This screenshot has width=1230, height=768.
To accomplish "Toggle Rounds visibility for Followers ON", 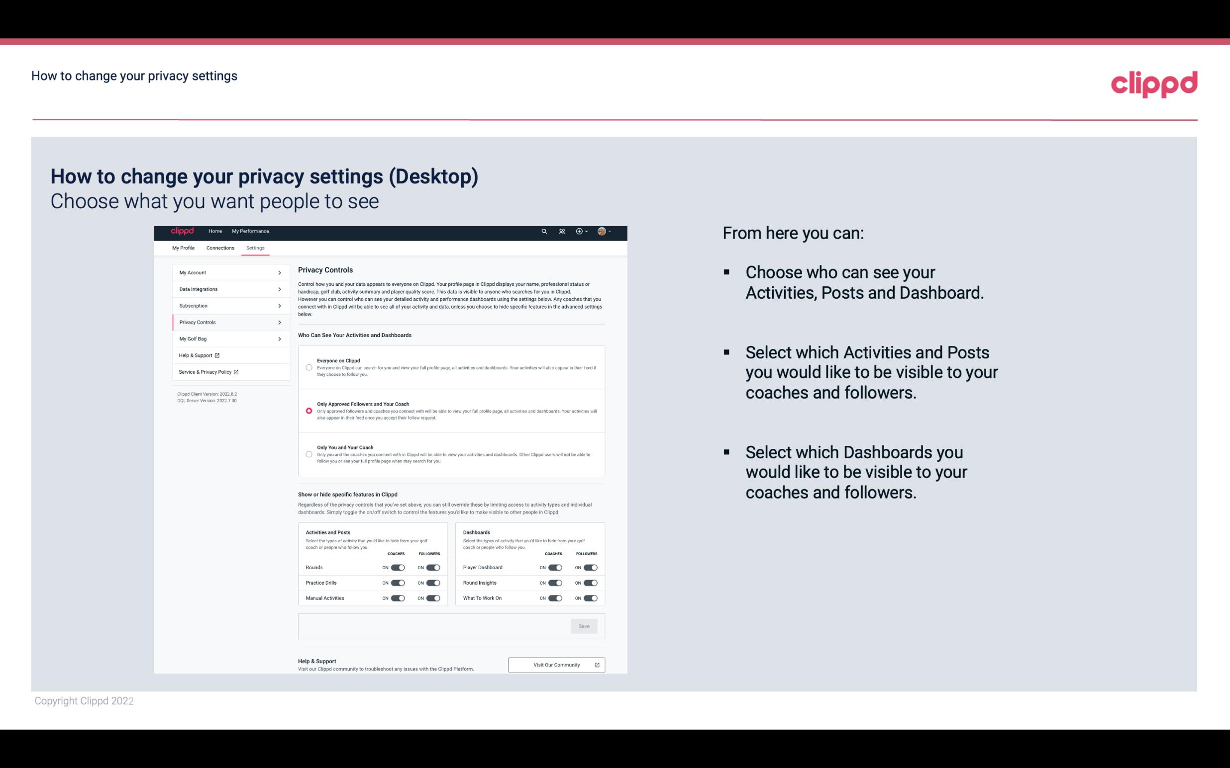I will (x=432, y=567).
